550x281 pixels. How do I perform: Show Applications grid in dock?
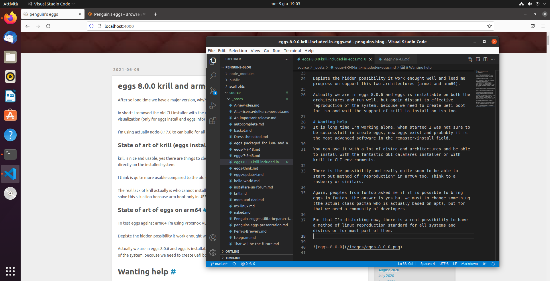click(10, 271)
